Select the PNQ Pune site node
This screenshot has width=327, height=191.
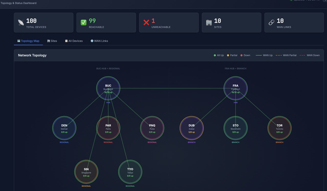pyautogui.click(x=152, y=128)
